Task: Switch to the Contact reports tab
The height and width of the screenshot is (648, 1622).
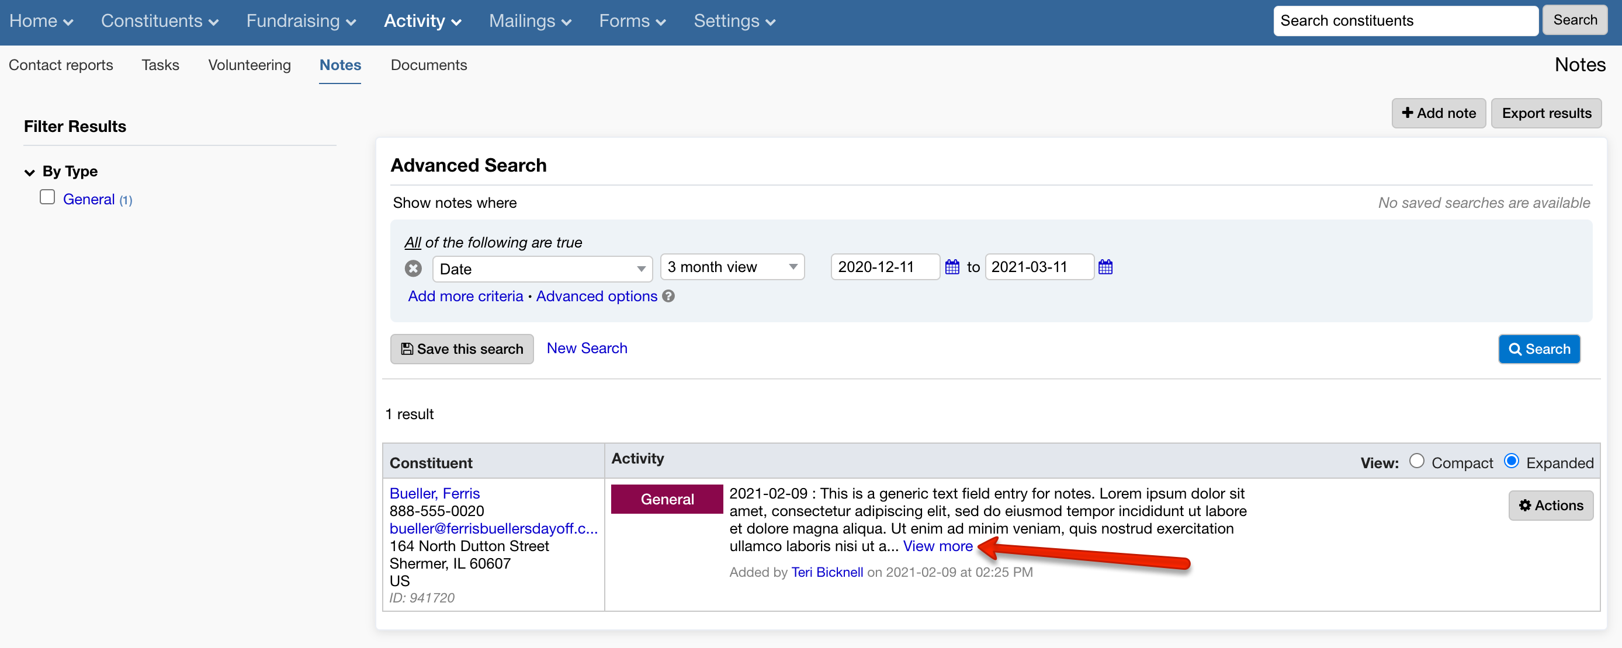Action: pos(61,65)
